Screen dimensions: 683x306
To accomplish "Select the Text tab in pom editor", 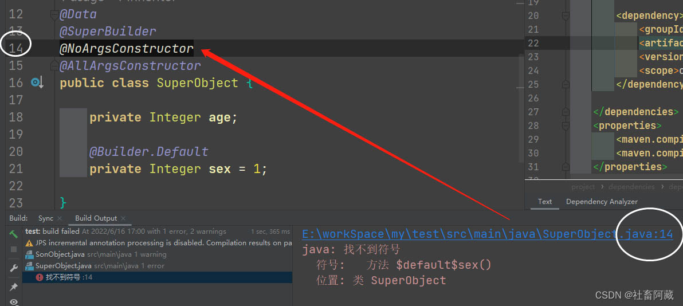I will [545, 202].
